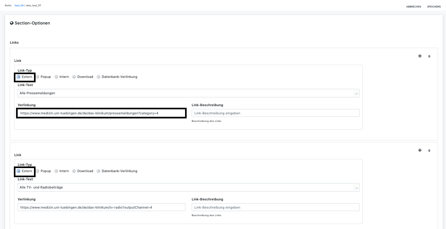This screenshot has width=446, height=229.
Task: Click the character counter 20 in Link-Text field
Action: pyautogui.click(x=356, y=94)
